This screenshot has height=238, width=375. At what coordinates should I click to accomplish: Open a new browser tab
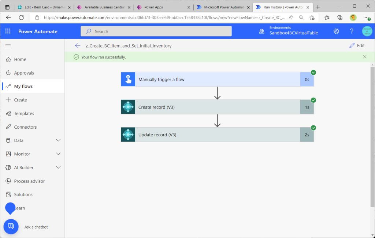pyautogui.click(x=318, y=7)
